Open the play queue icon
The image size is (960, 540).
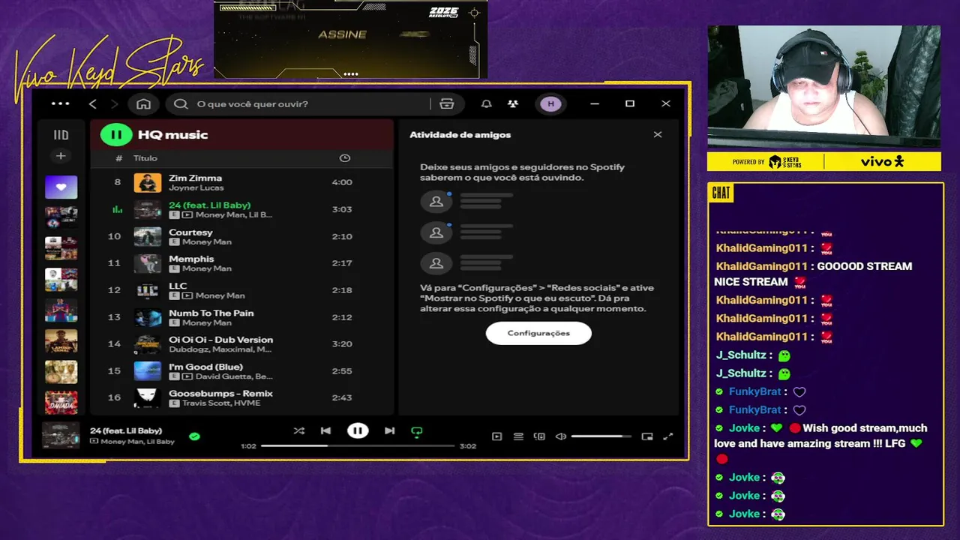click(518, 436)
